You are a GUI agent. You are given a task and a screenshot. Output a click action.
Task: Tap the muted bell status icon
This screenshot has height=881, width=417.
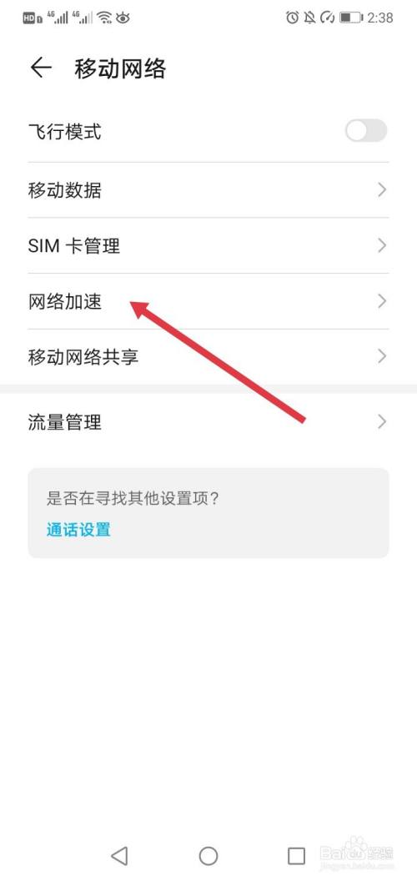tap(309, 18)
